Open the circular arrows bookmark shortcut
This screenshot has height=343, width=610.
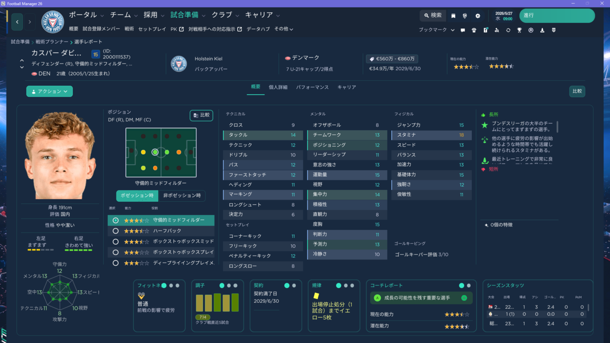508,30
